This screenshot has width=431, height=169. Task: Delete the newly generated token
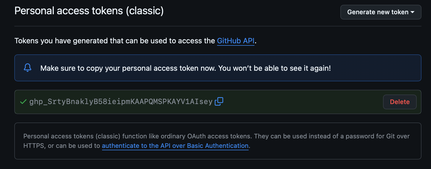tap(399, 102)
